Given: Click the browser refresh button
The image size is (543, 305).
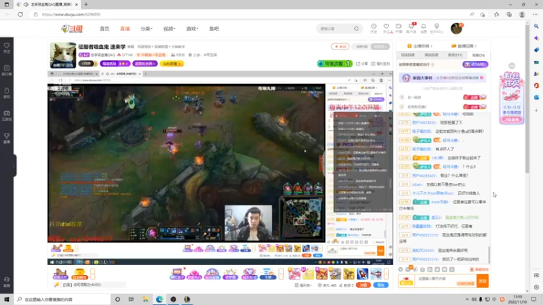Looking at the screenshot, I should [x=20, y=14].
